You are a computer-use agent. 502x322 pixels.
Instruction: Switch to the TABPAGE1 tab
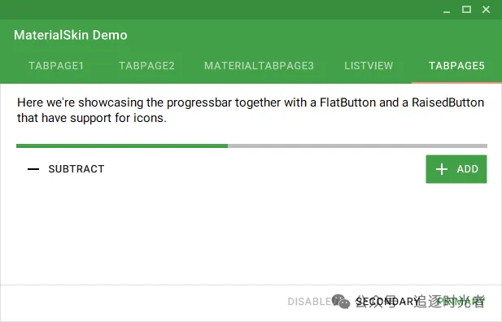(x=56, y=66)
